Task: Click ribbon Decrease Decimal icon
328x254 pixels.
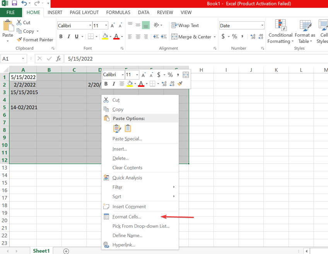Action: [x=261, y=37]
